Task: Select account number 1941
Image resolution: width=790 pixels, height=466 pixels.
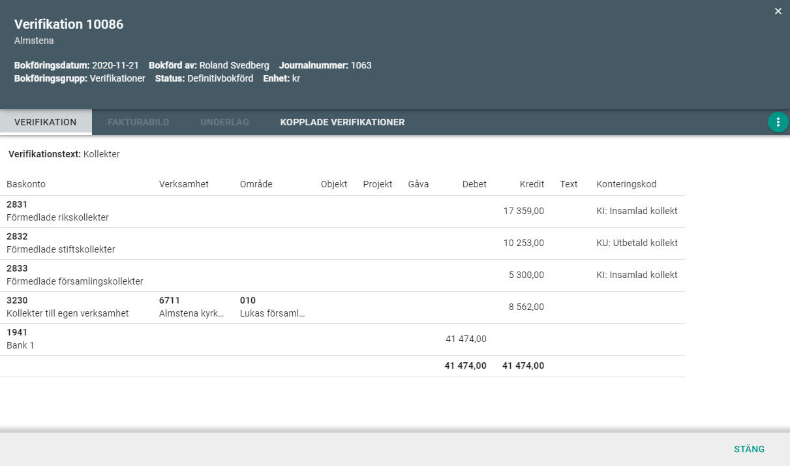Action: [x=17, y=332]
